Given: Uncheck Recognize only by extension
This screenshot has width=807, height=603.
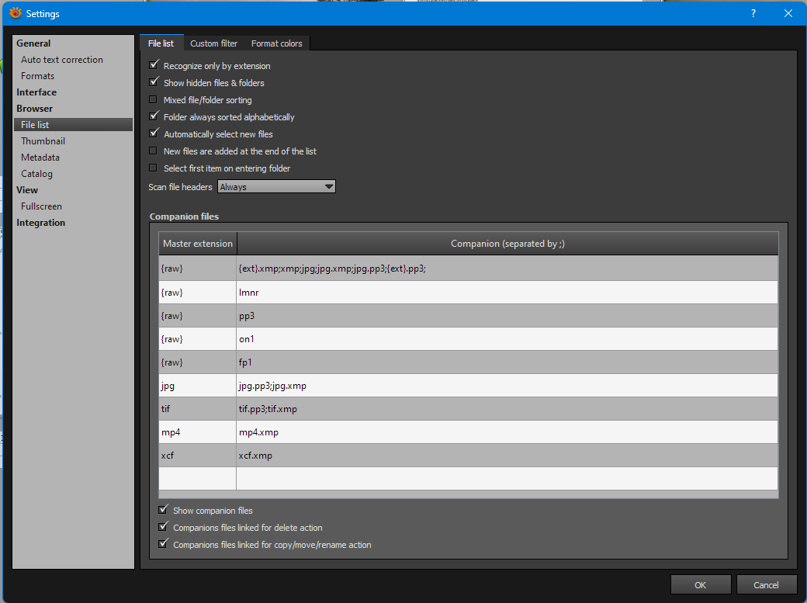Looking at the screenshot, I should 154,66.
